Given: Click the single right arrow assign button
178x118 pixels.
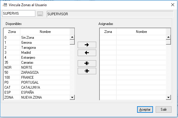Looking at the screenshot, I should click(86, 45).
